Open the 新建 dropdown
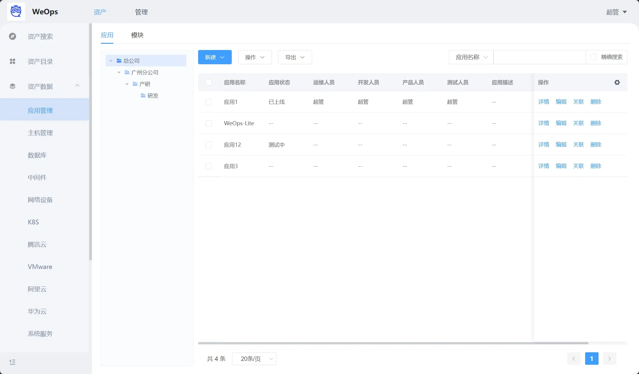Image resolution: width=639 pixels, height=374 pixels. (215, 57)
